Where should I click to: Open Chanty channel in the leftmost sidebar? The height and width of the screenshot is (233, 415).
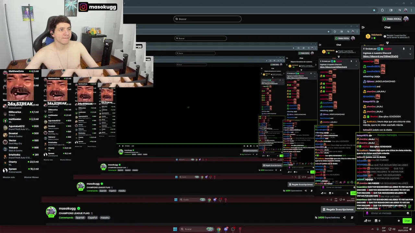pyautogui.click(x=21, y=163)
